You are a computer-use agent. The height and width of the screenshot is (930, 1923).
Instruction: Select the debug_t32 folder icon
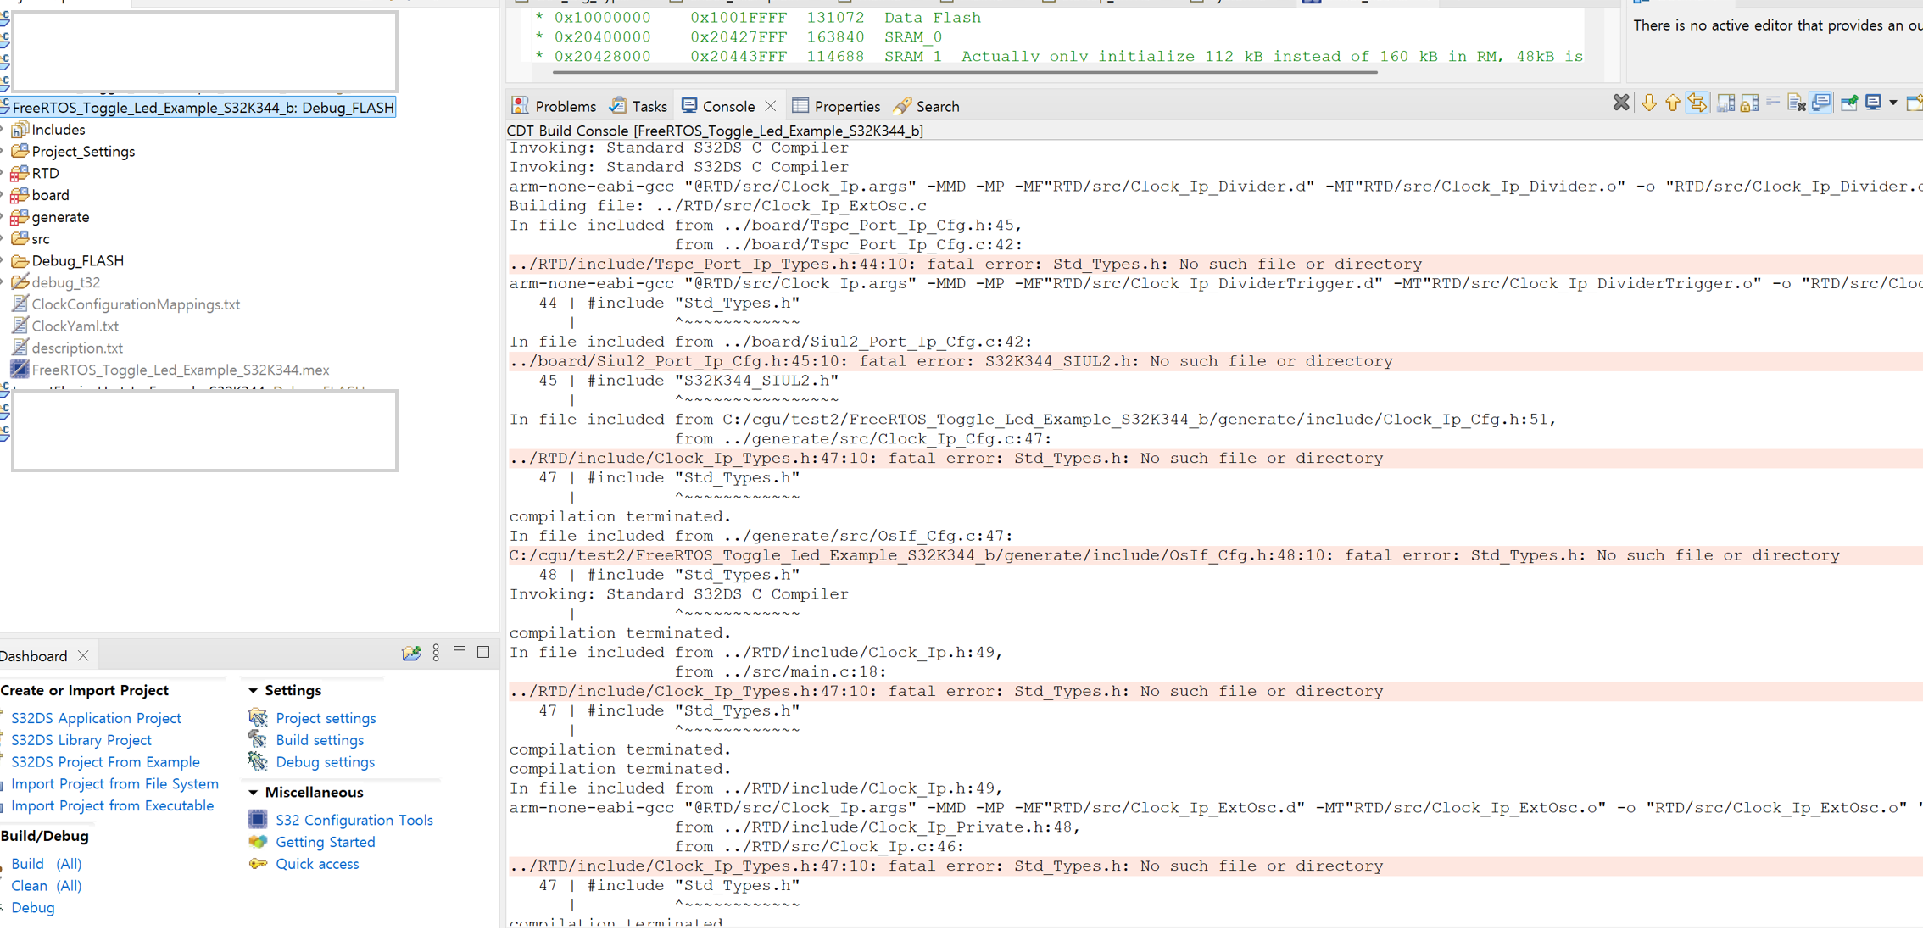[x=20, y=282]
